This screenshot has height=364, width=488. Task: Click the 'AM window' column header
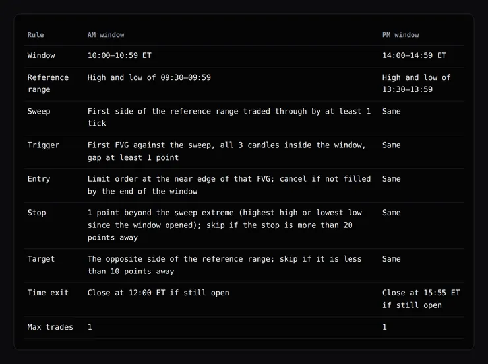[106, 35]
